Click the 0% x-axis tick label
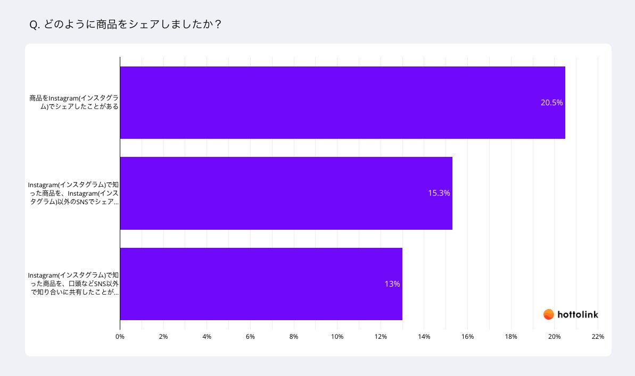Screen dimensions: 635x376 (120, 336)
